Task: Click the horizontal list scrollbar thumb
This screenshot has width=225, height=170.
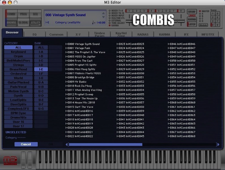Action: [x=106, y=144]
